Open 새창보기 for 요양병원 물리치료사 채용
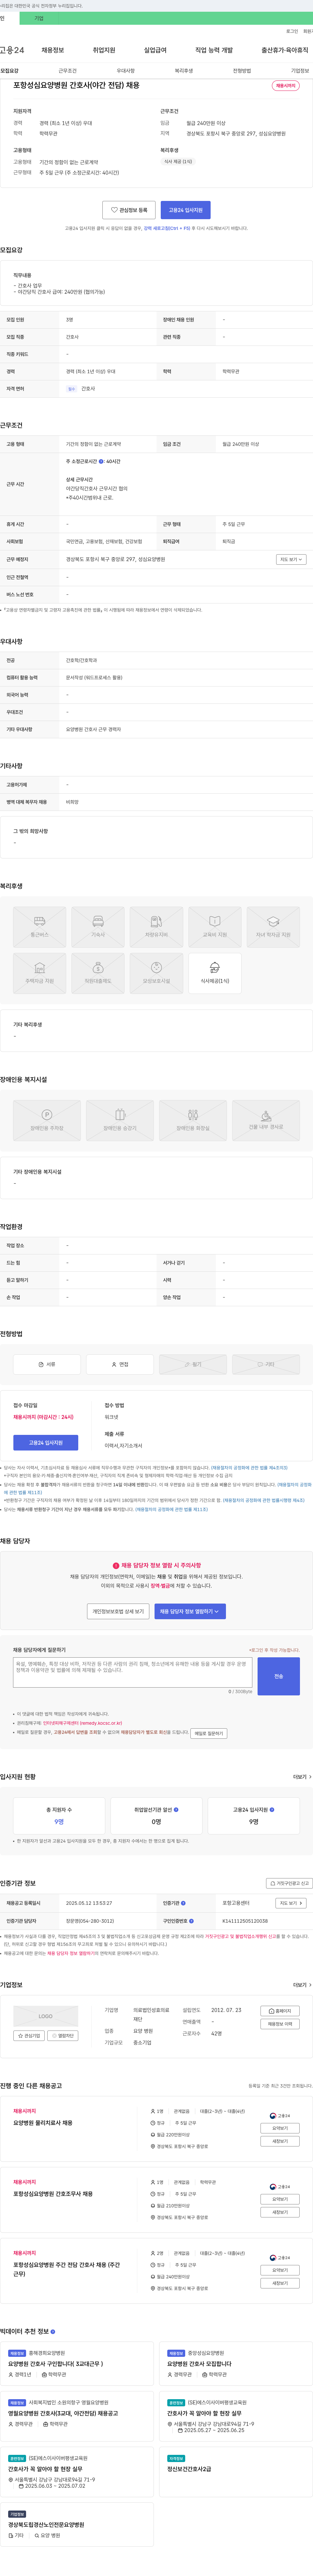The height and width of the screenshot is (2576, 313). pos(280,2141)
